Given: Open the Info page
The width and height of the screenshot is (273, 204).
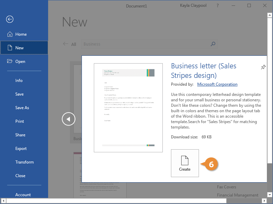Looking at the screenshot, I should [19, 81].
